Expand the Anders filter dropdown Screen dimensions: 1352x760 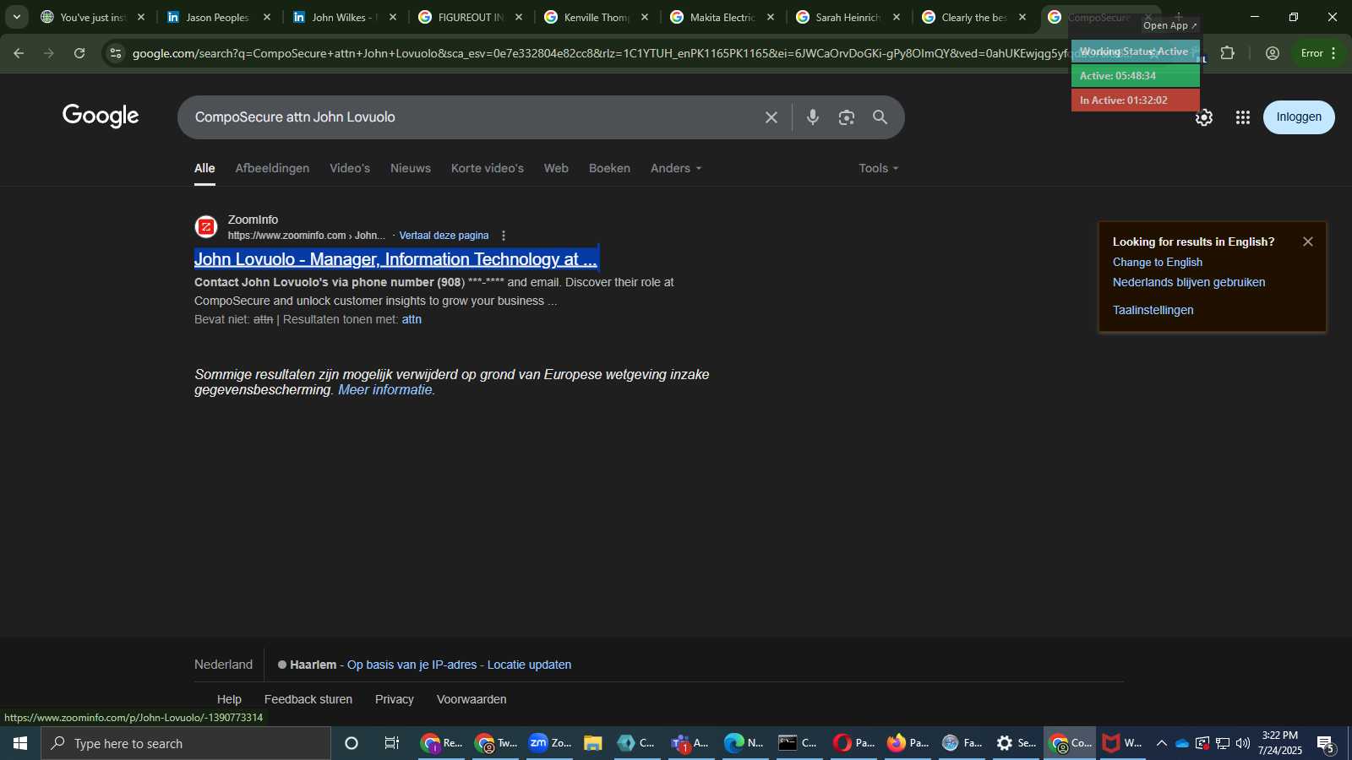point(676,168)
